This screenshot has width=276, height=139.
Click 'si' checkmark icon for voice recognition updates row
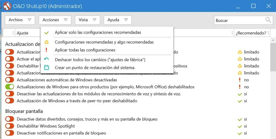coord(240,94)
